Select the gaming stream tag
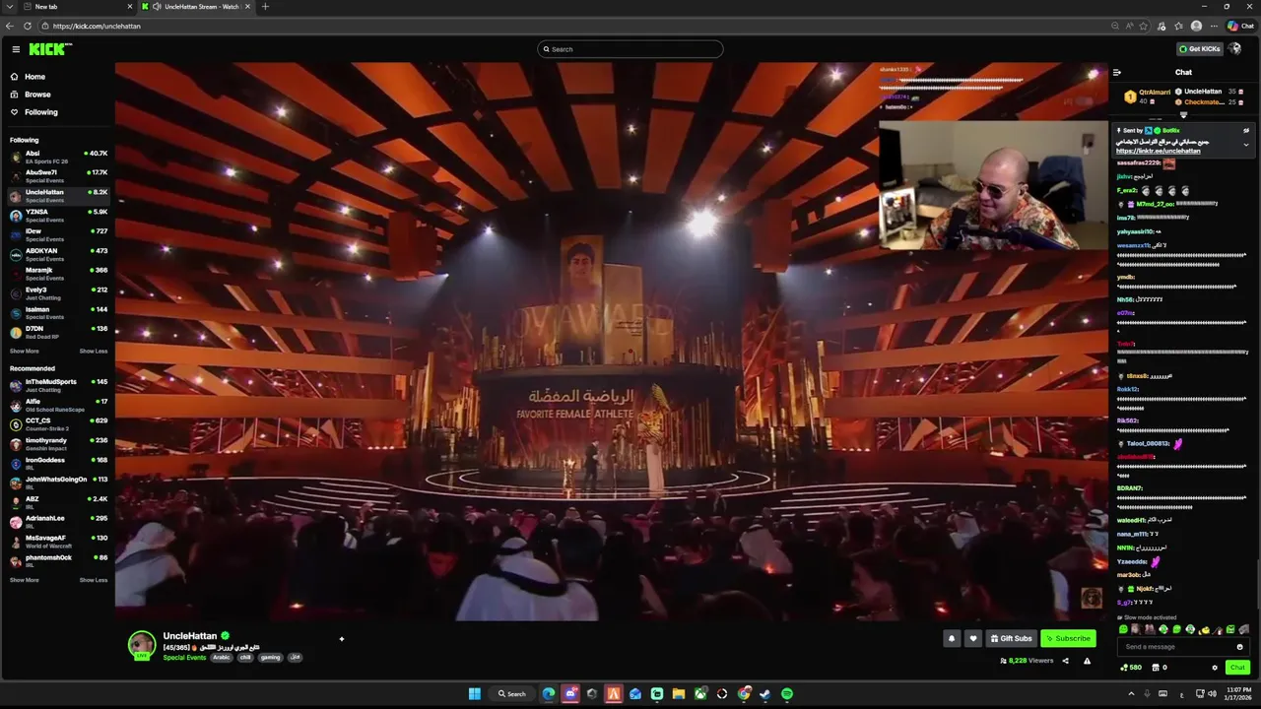This screenshot has width=1261, height=709. pyautogui.click(x=270, y=658)
